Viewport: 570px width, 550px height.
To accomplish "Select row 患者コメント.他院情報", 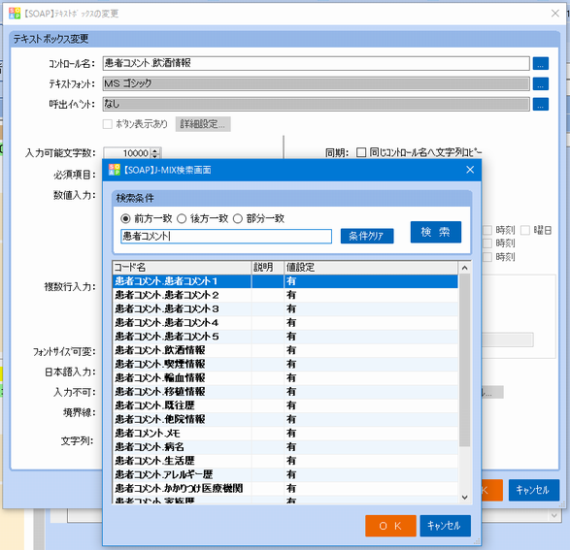I will click(x=285, y=419).
